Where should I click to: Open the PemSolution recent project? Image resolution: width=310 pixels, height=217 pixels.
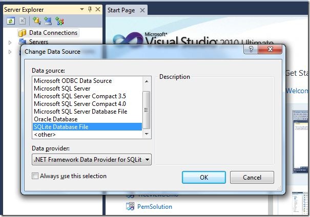coord(155,207)
